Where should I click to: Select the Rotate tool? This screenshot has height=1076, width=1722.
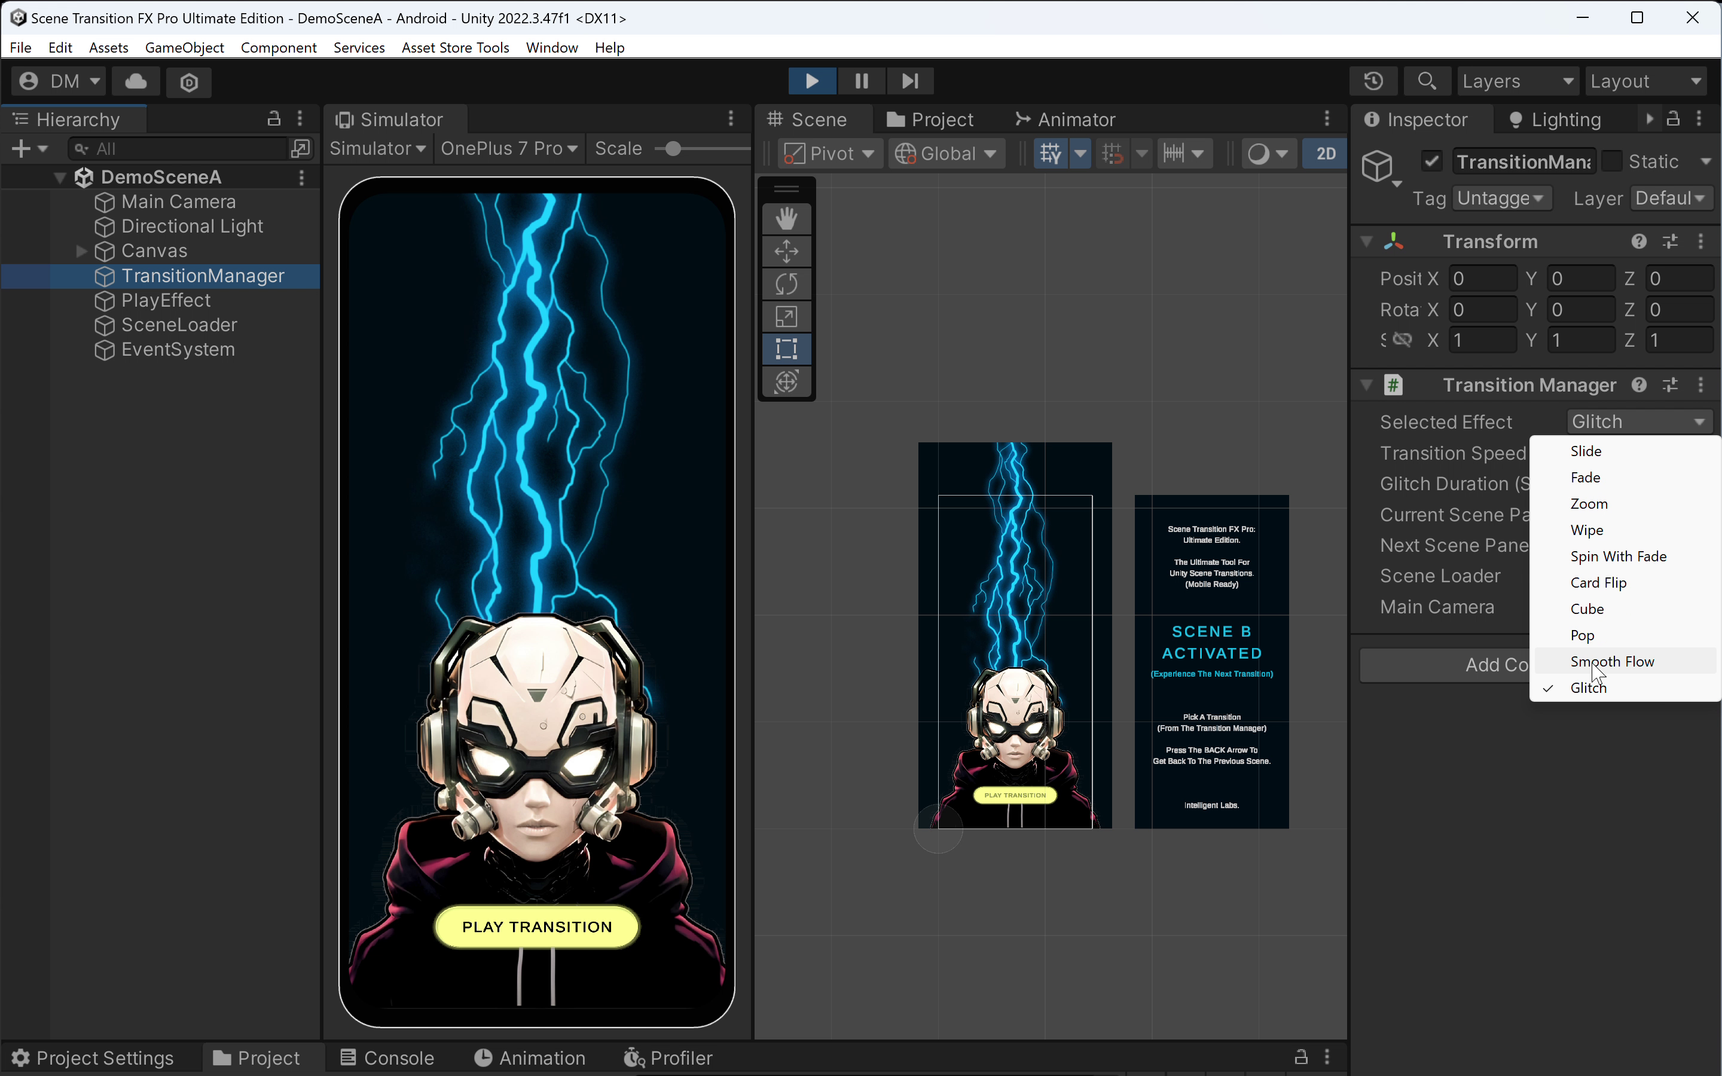786,284
